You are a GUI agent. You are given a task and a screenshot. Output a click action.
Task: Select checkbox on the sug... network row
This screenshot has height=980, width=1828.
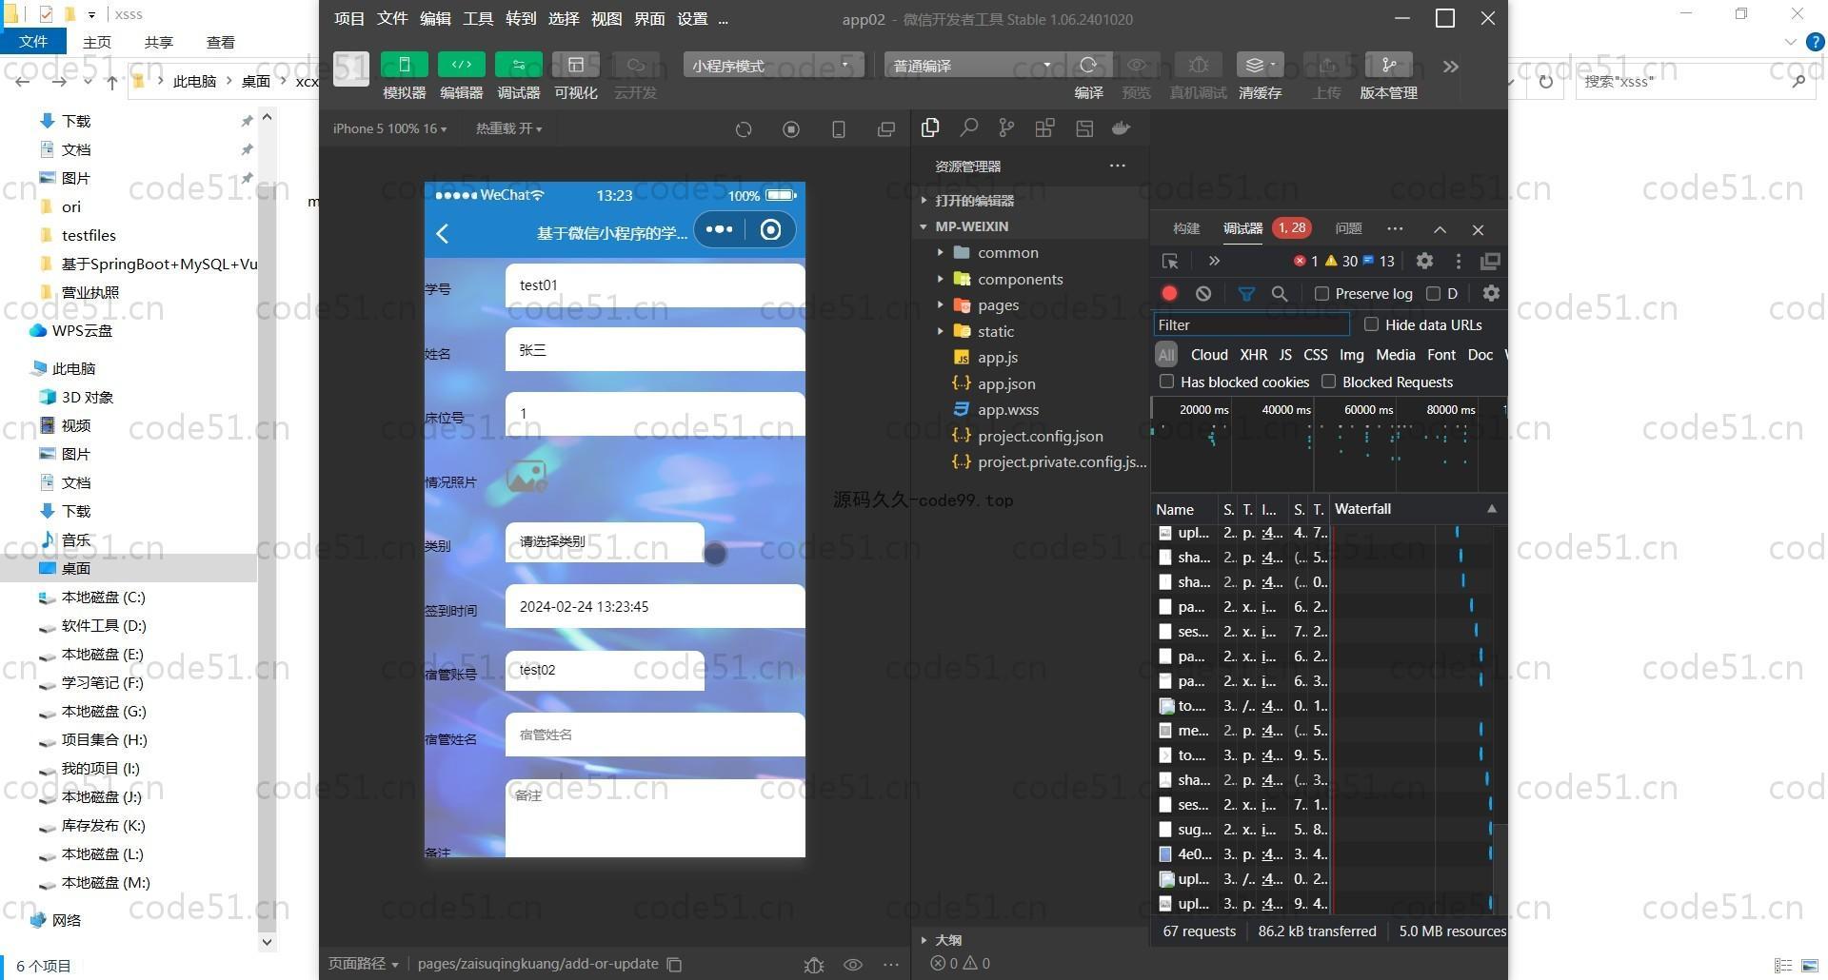1165,830
